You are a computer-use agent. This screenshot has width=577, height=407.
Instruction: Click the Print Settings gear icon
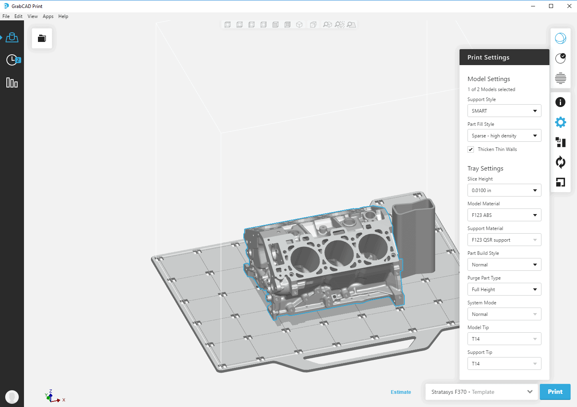pyautogui.click(x=561, y=122)
